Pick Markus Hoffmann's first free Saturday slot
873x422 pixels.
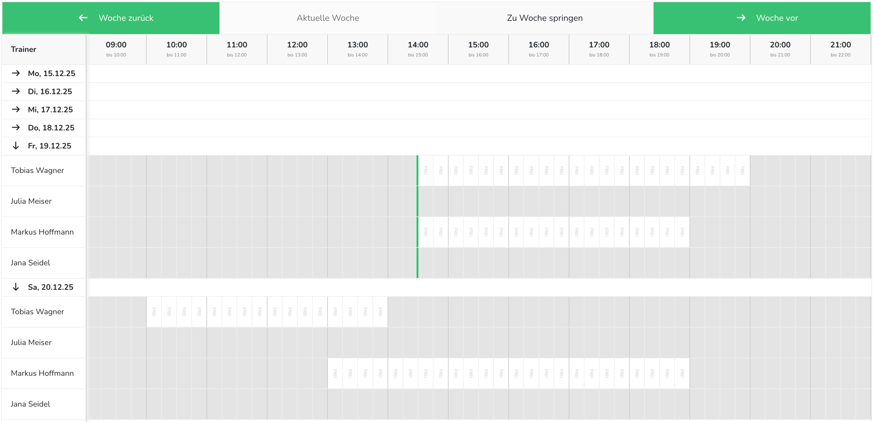point(335,373)
